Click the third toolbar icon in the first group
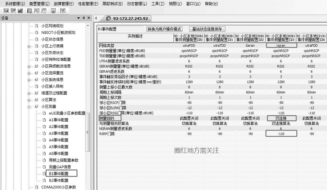 [x=20, y=11]
